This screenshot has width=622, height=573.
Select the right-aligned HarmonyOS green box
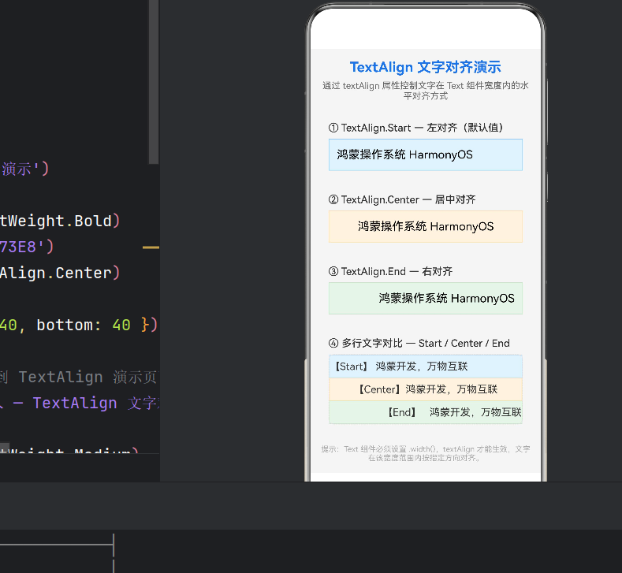point(425,299)
